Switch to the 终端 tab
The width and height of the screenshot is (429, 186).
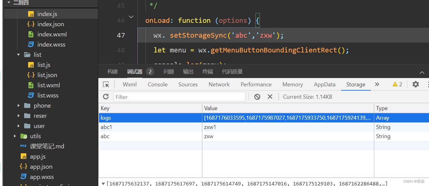tap(208, 72)
